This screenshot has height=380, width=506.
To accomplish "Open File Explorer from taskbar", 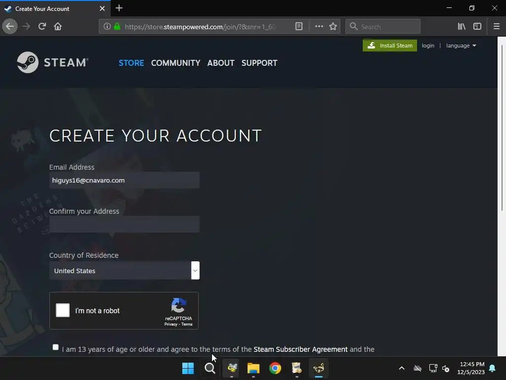I will click(x=253, y=368).
